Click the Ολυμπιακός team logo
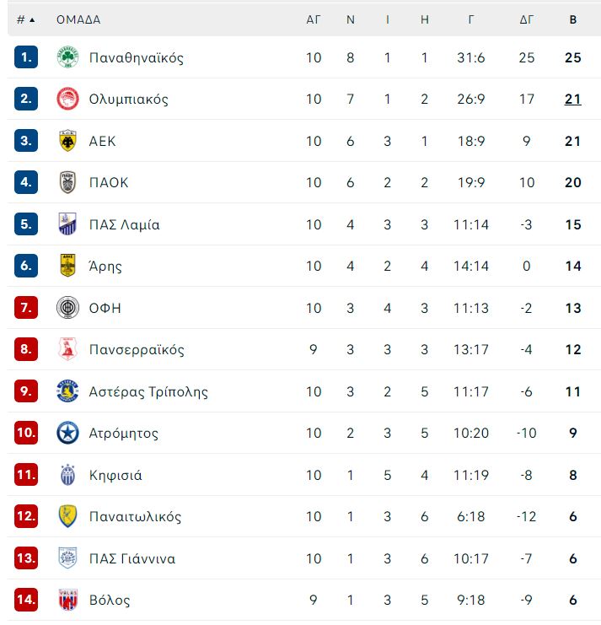601x625 pixels. pos(67,99)
